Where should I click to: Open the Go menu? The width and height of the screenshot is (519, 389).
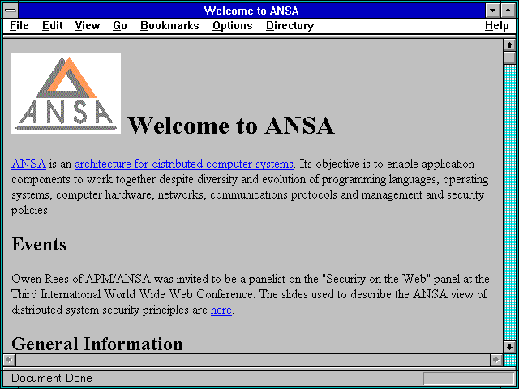[119, 26]
